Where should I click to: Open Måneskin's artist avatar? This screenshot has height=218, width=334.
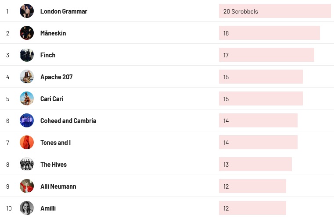click(27, 33)
